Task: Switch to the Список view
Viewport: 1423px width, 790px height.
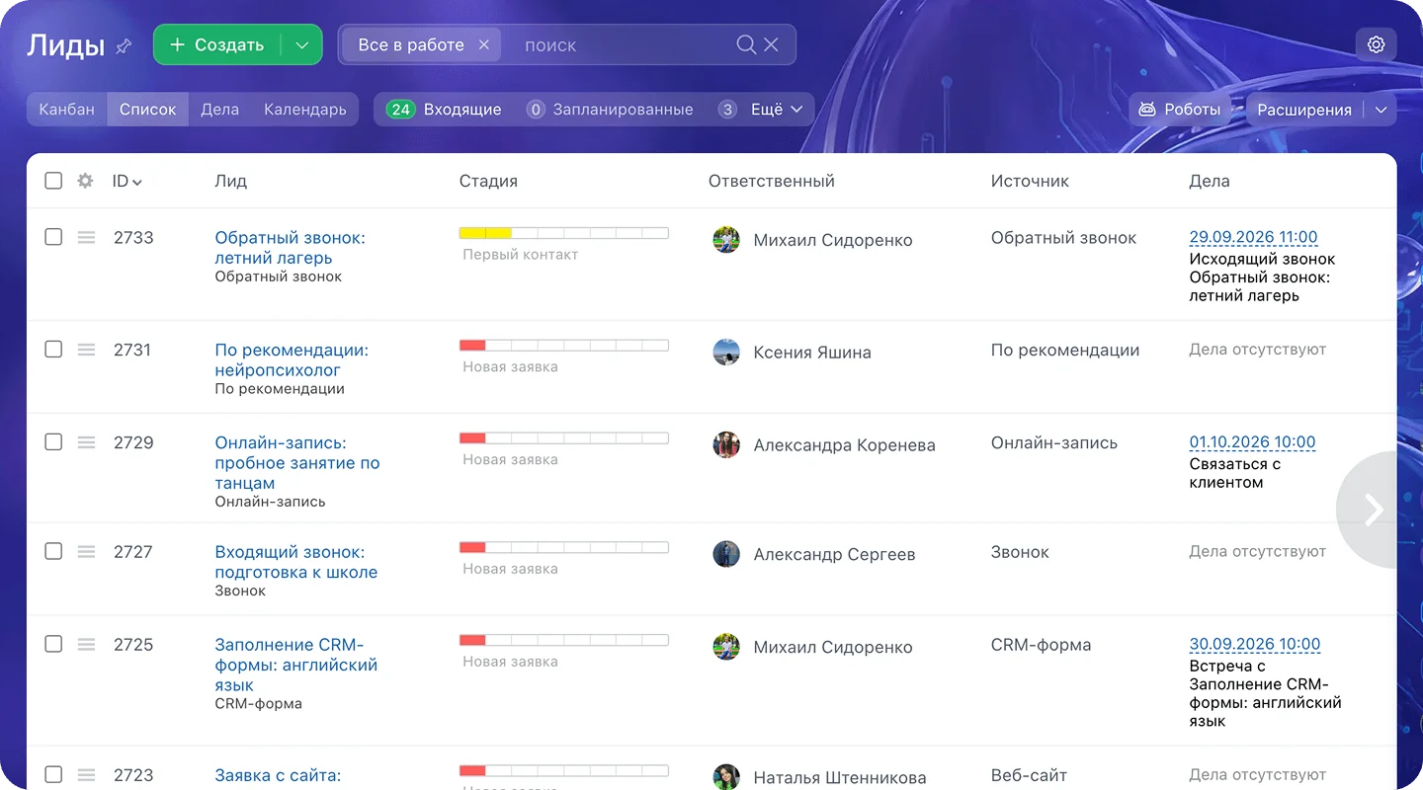Action: point(147,110)
